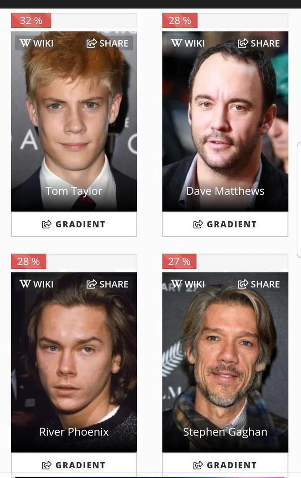Select the 32 % match progress bar
Viewport: 301px width, 478px height.
74,21
